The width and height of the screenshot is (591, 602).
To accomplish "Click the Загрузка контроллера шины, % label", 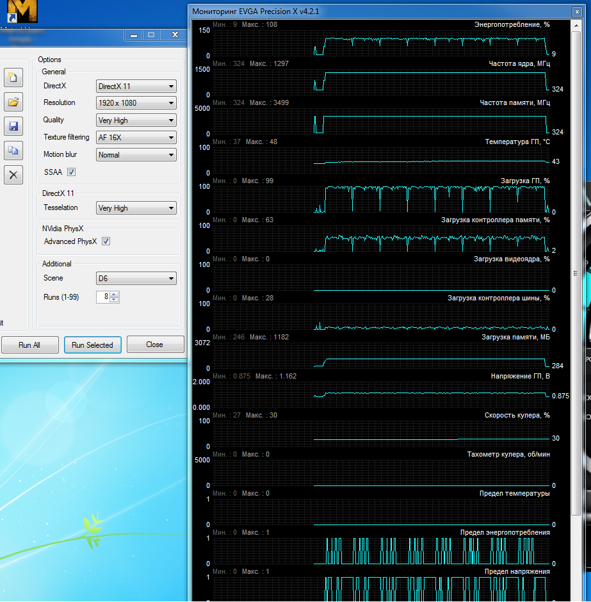I will [499, 298].
